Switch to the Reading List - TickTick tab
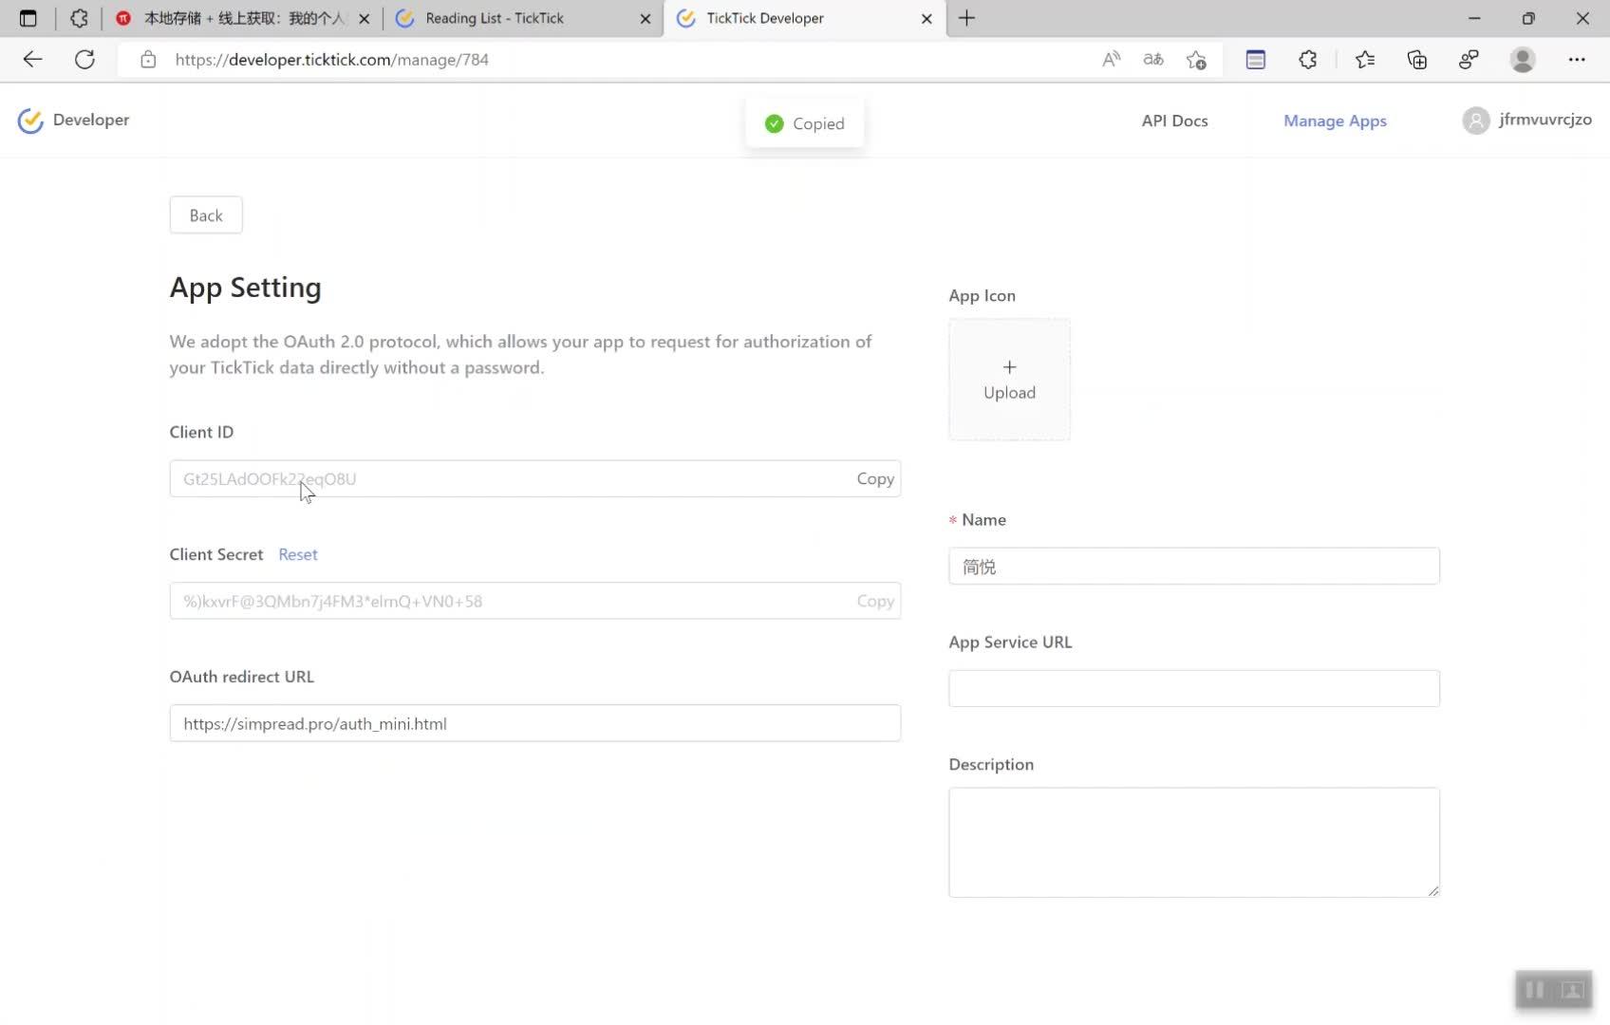The width and height of the screenshot is (1610, 1025). point(524,18)
